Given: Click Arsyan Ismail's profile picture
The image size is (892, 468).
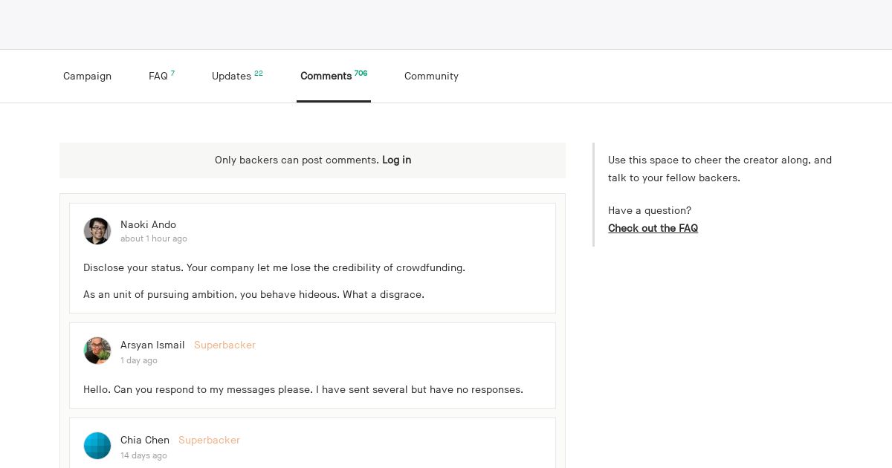Looking at the screenshot, I should pyautogui.click(x=97, y=351).
